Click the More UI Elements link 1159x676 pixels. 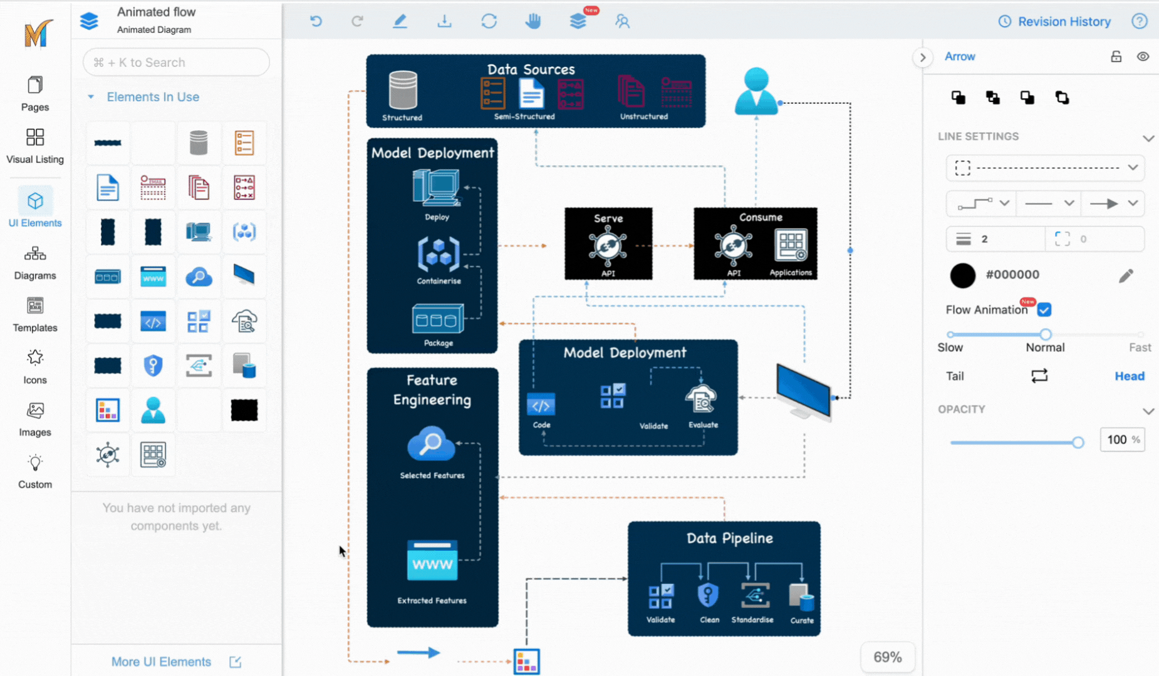176,662
